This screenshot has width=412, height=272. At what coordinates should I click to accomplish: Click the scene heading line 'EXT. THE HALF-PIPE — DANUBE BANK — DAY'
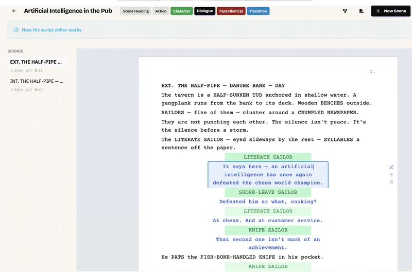coord(223,85)
